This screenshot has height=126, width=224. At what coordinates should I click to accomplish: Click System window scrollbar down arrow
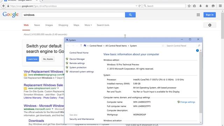coord(201,122)
